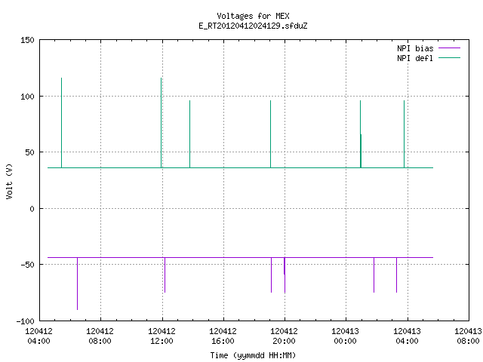The image size is (483, 362).
Task: Click the purple NPI bias legend line sample
Action: tap(449, 48)
